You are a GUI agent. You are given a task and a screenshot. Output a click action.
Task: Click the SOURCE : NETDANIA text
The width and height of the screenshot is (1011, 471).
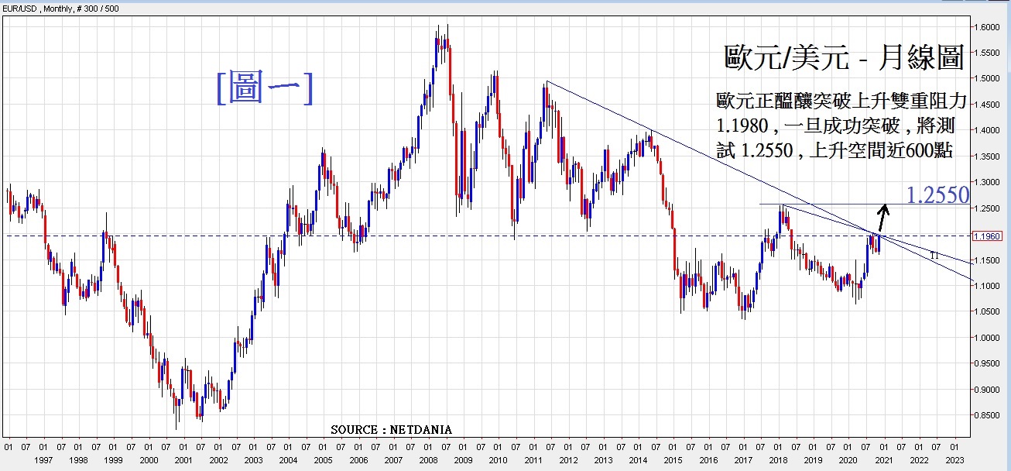click(391, 429)
